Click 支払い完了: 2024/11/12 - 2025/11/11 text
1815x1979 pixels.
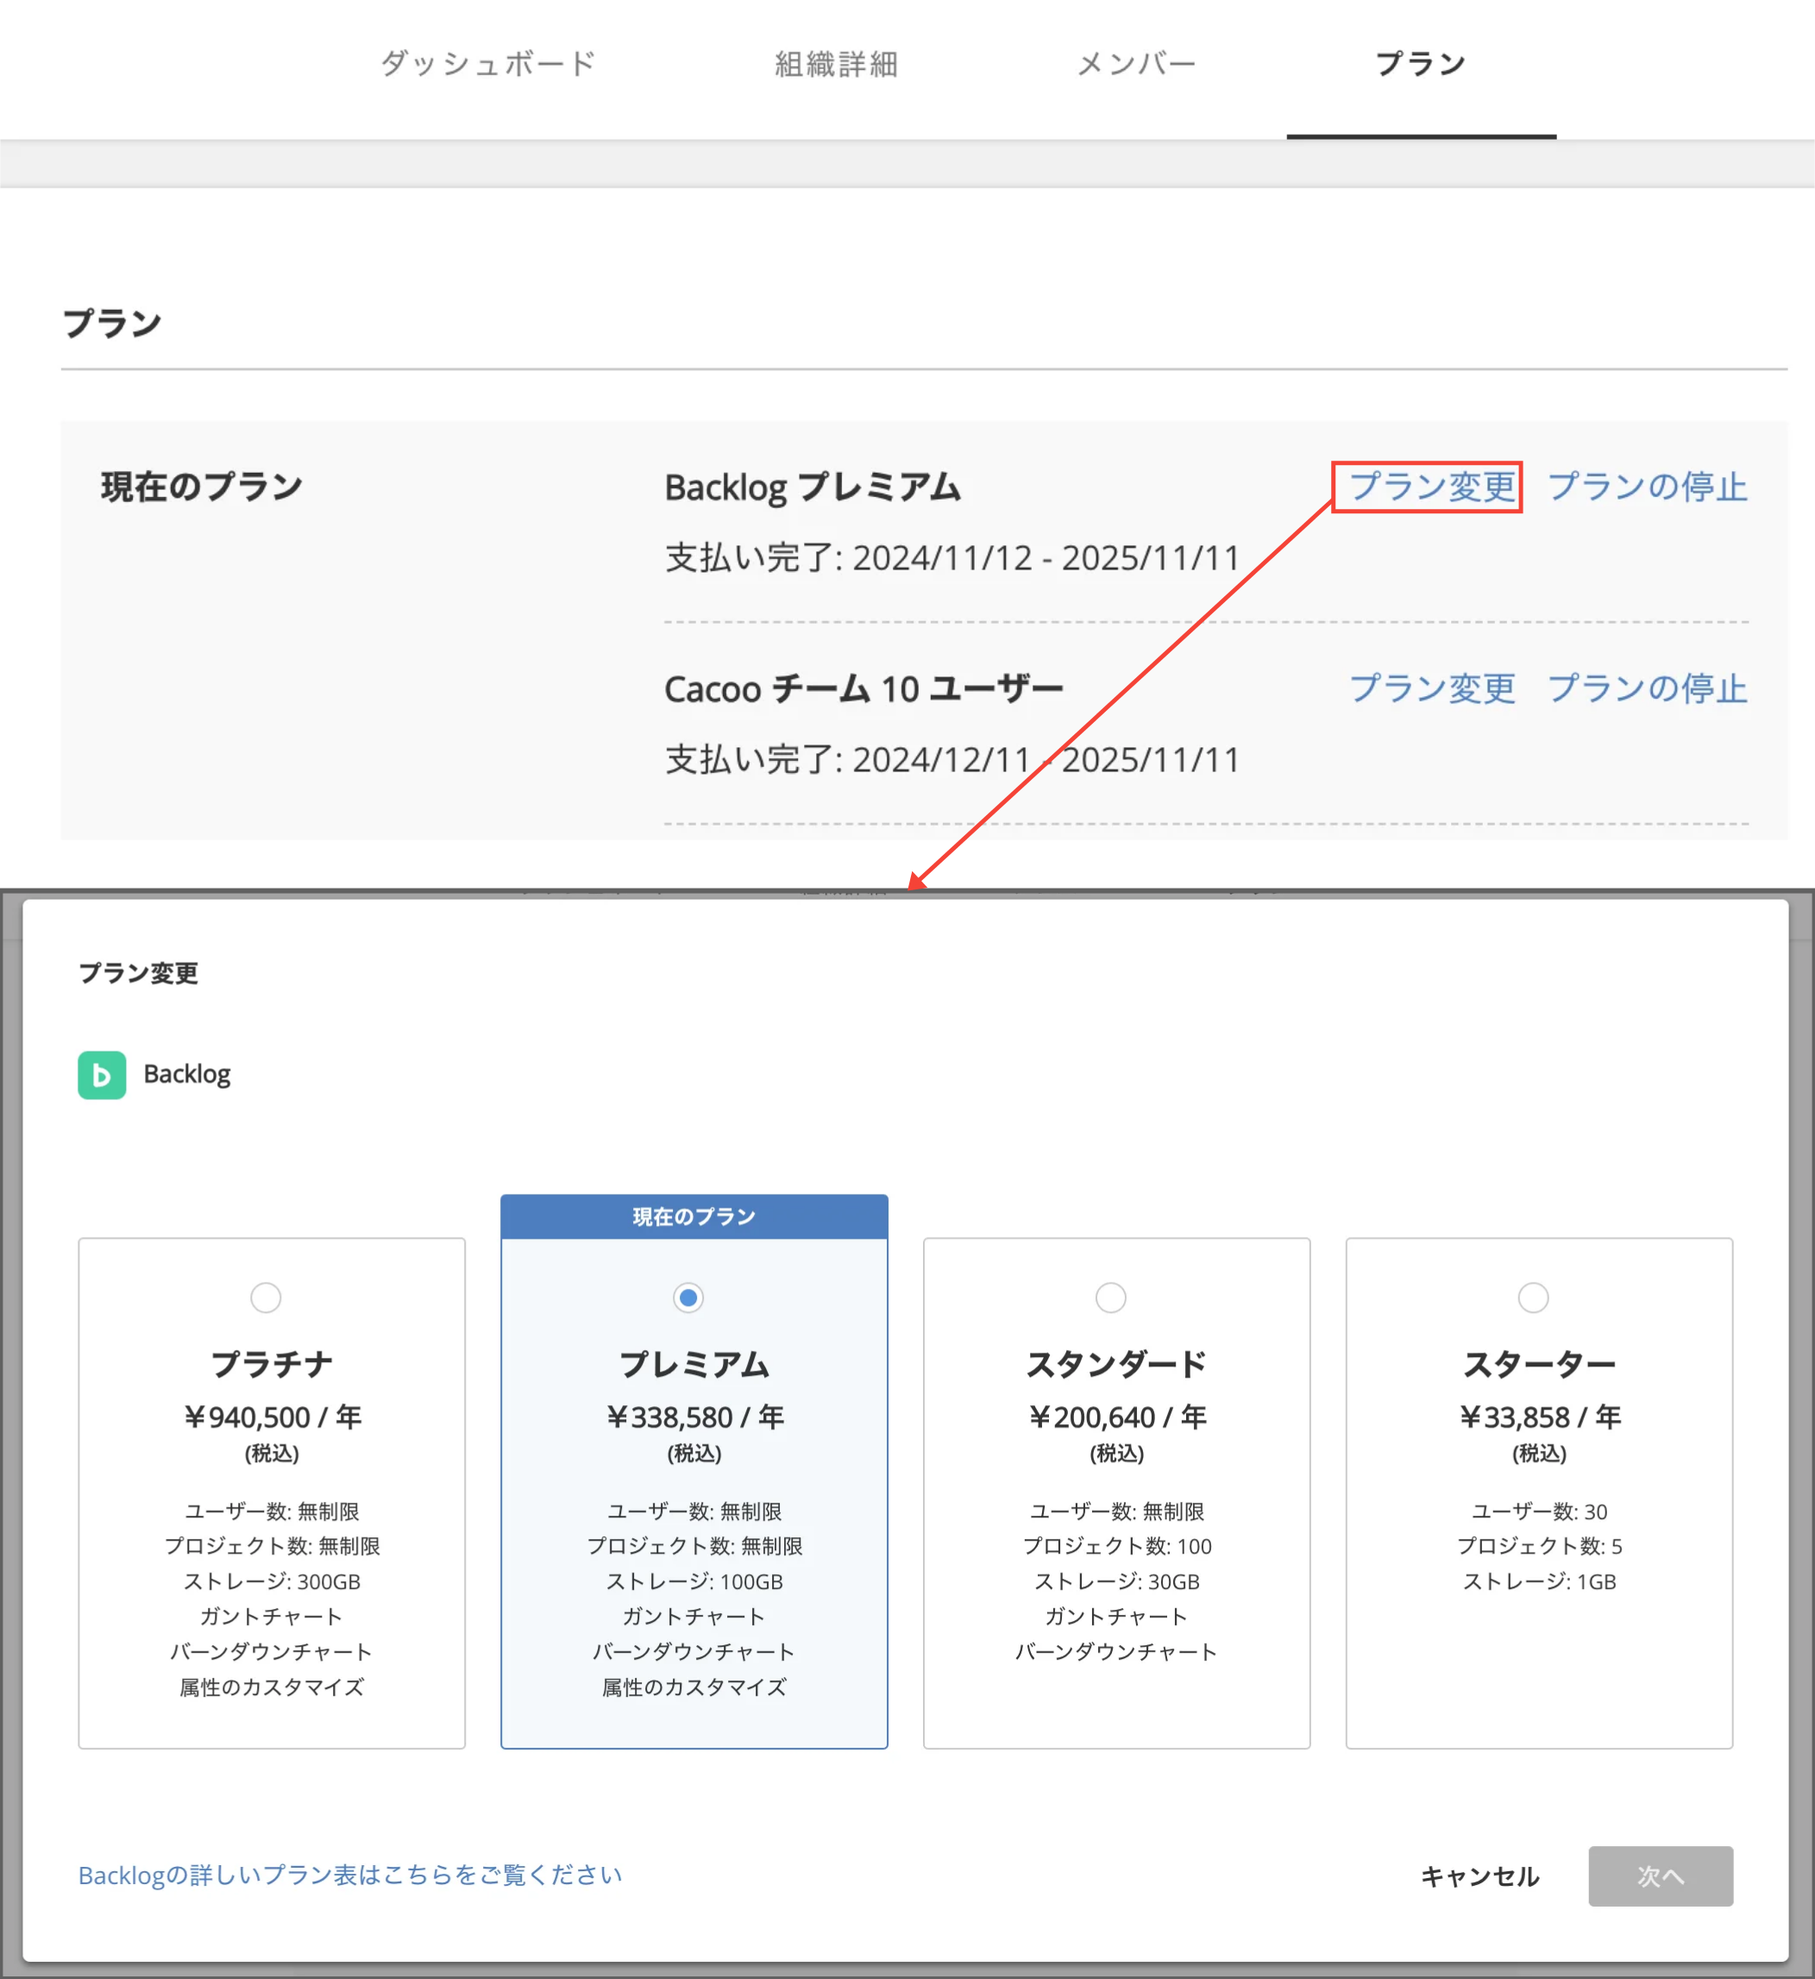click(952, 558)
